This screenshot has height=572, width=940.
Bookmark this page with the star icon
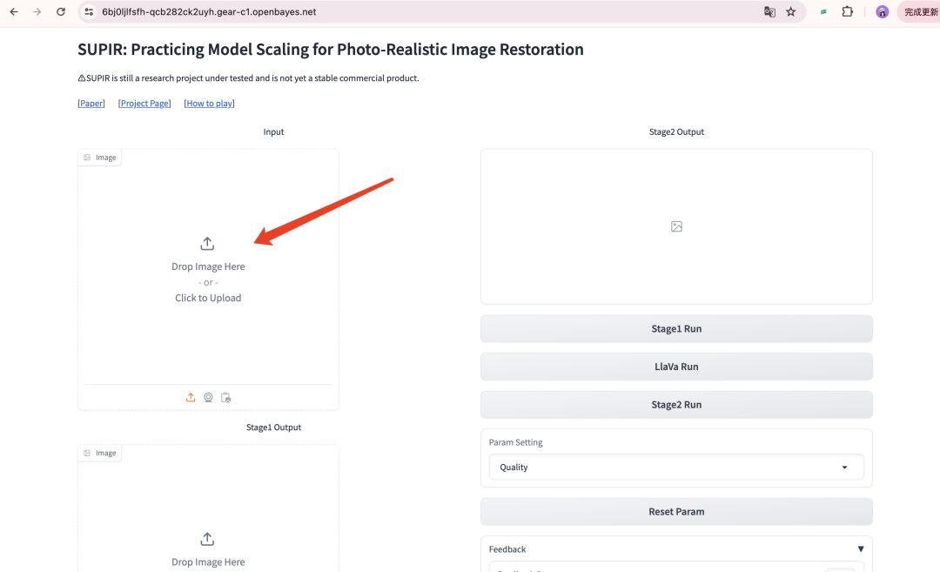click(x=791, y=12)
